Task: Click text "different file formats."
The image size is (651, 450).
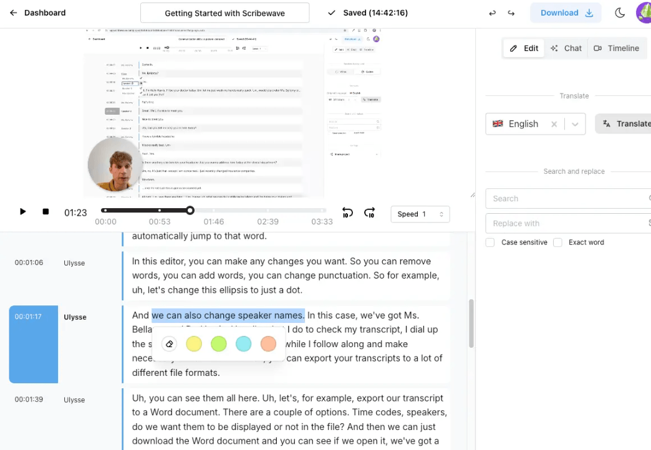Action: (176, 373)
